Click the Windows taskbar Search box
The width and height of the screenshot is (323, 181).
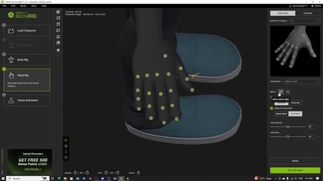(x=28, y=178)
